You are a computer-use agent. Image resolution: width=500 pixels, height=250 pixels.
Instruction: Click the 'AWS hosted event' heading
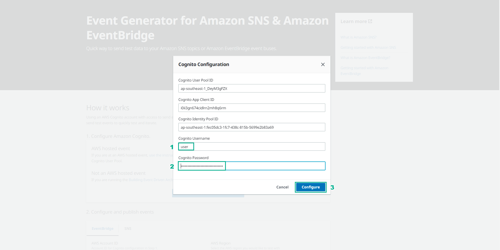tap(111, 149)
